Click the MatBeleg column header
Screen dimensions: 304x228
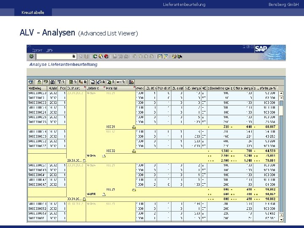click(x=37, y=88)
